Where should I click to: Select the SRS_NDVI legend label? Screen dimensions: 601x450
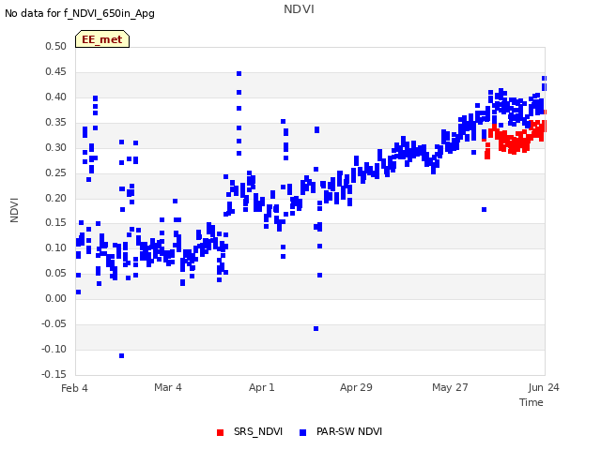[258, 431]
